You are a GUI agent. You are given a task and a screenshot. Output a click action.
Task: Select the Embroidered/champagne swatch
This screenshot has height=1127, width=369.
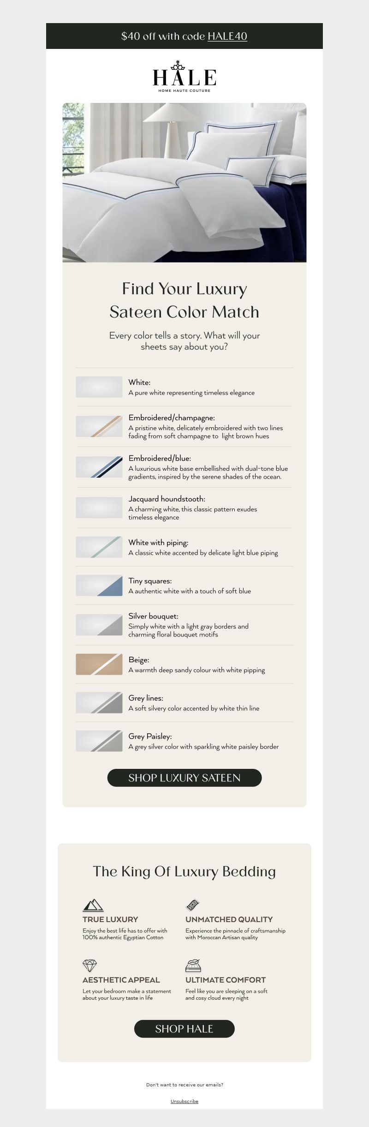(x=99, y=426)
